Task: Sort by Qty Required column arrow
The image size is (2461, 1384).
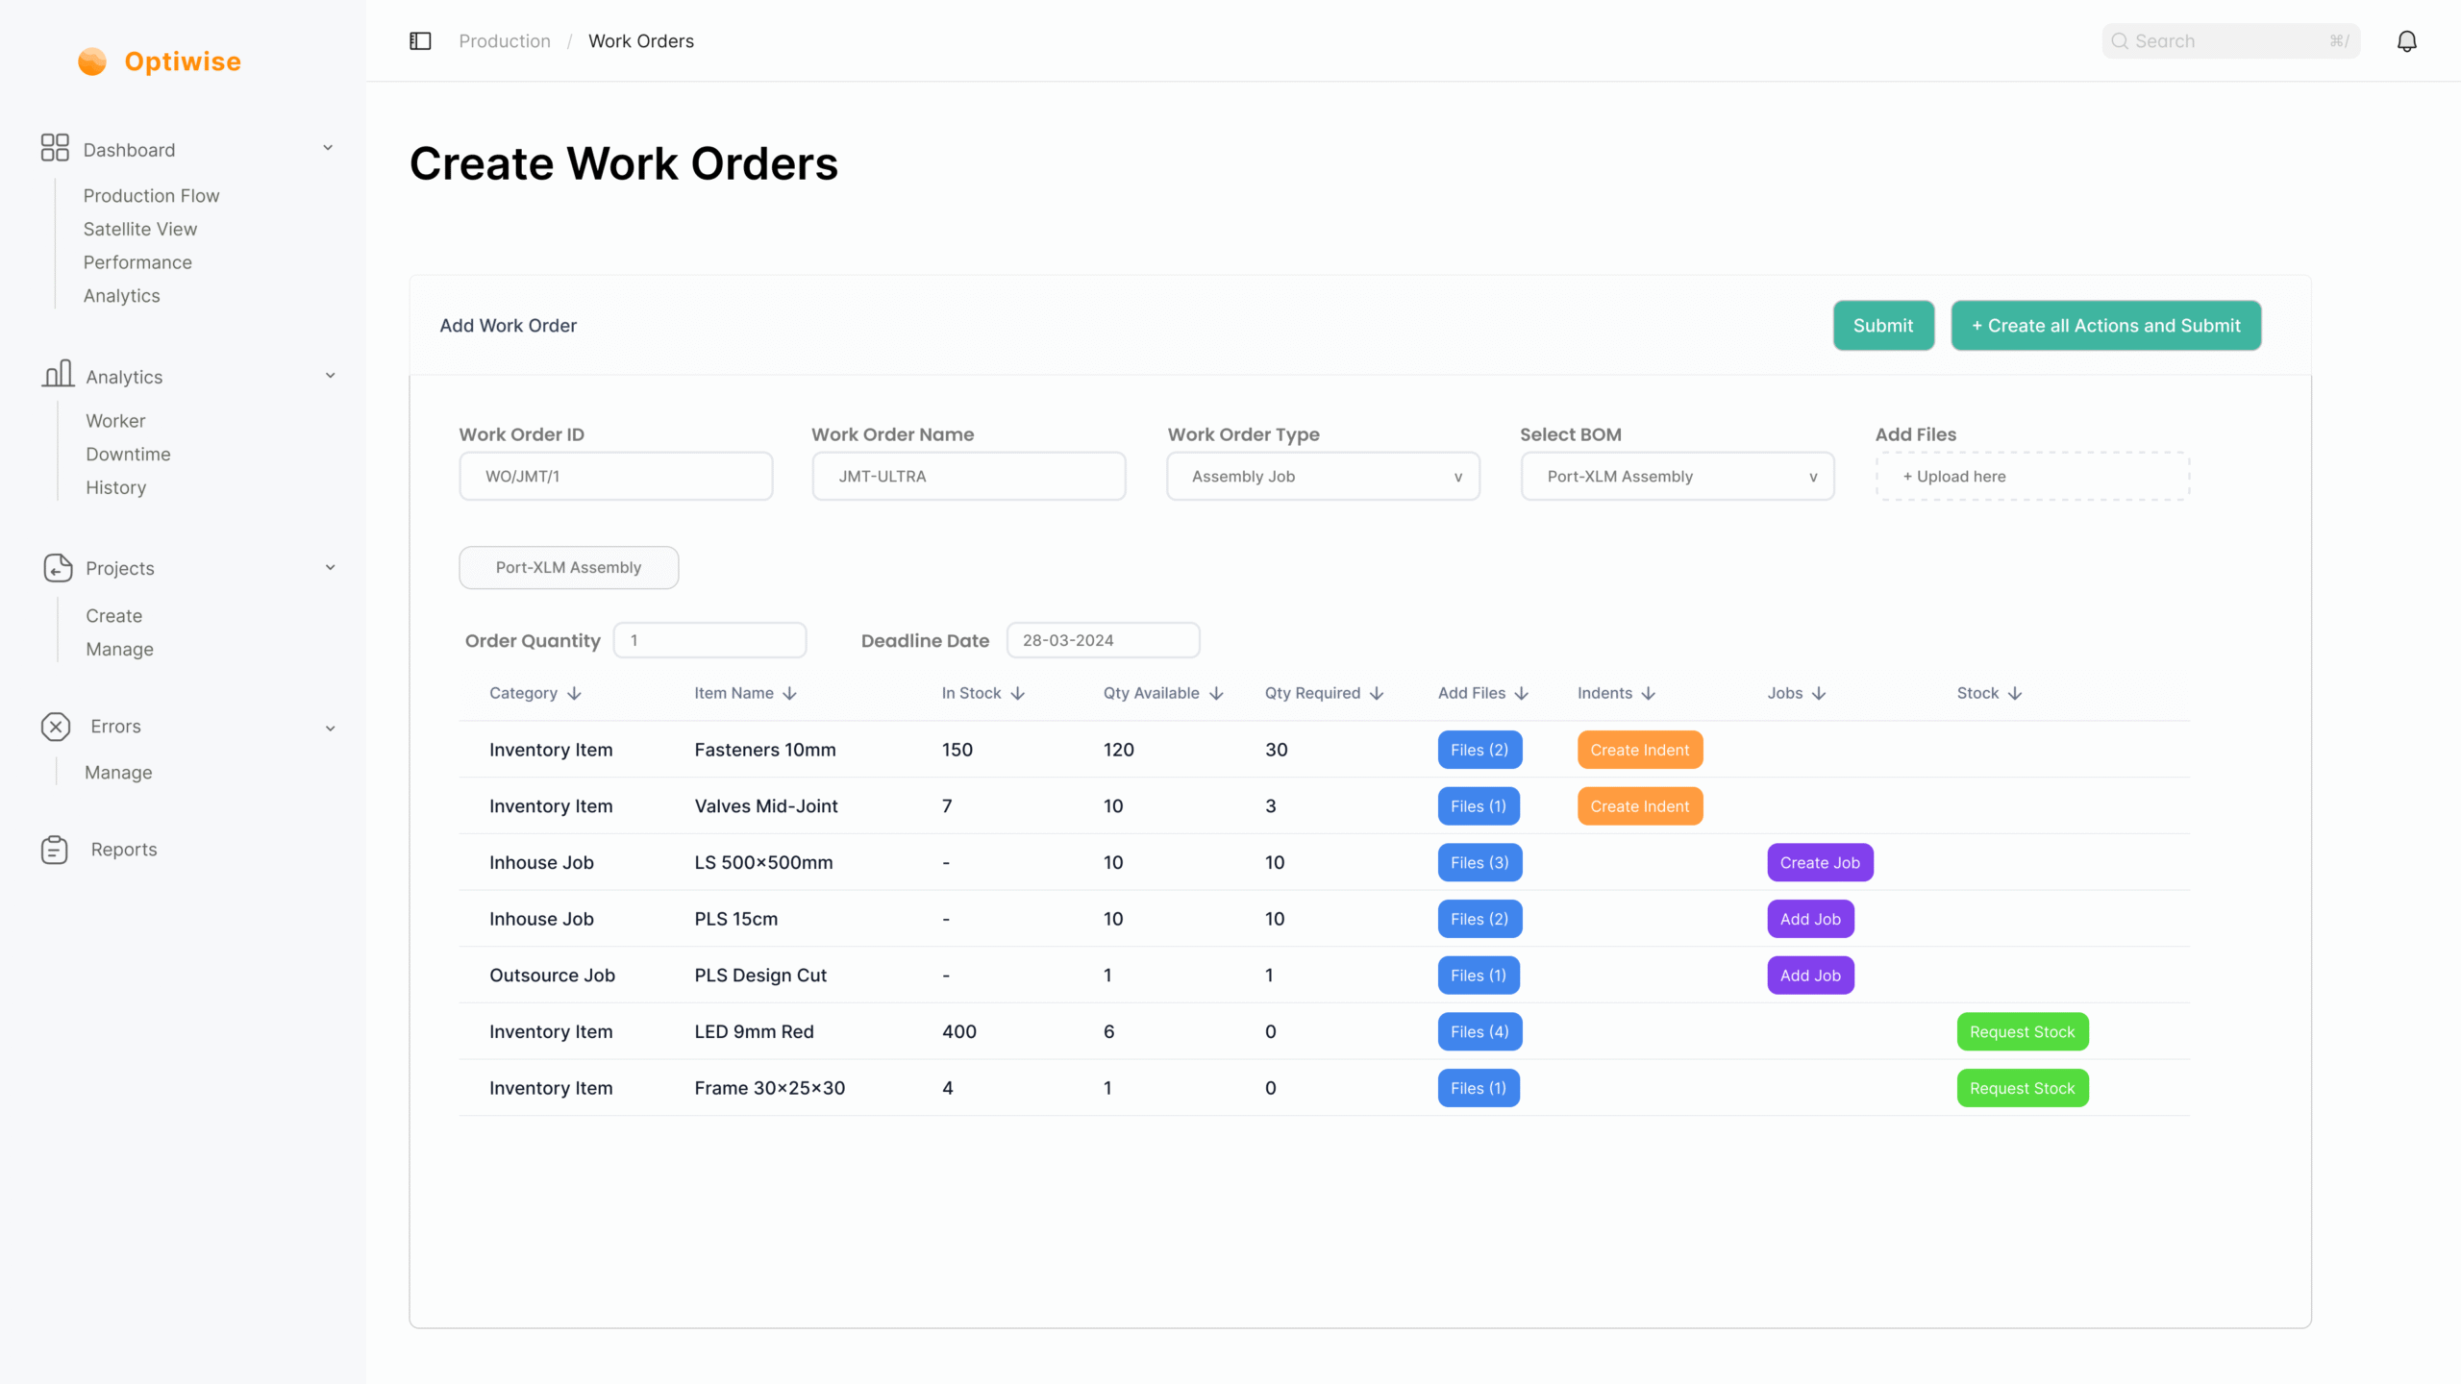Action: click(x=1377, y=694)
